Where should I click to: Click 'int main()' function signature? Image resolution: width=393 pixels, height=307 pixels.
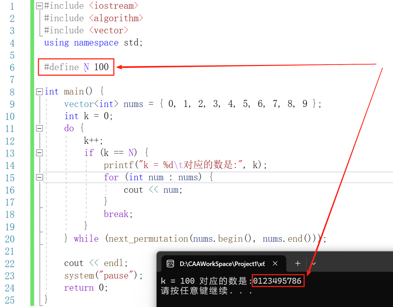coord(68,91)
